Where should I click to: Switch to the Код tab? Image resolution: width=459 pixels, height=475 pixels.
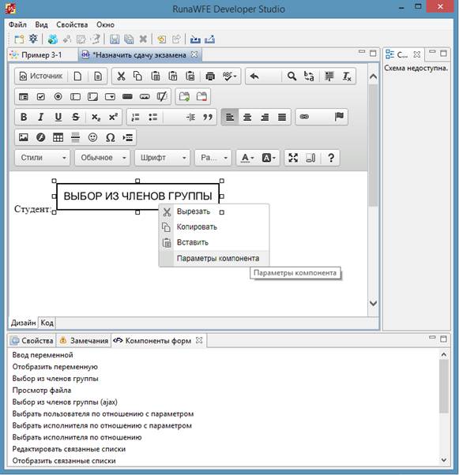(47, 323)
